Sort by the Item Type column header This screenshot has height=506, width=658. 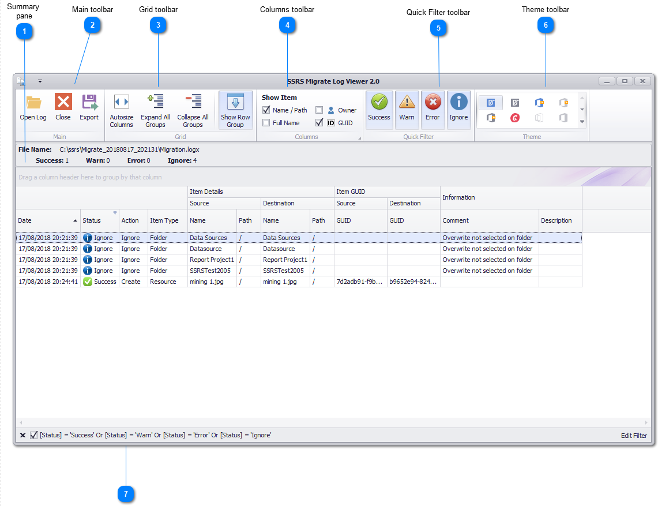pos(167,220)
